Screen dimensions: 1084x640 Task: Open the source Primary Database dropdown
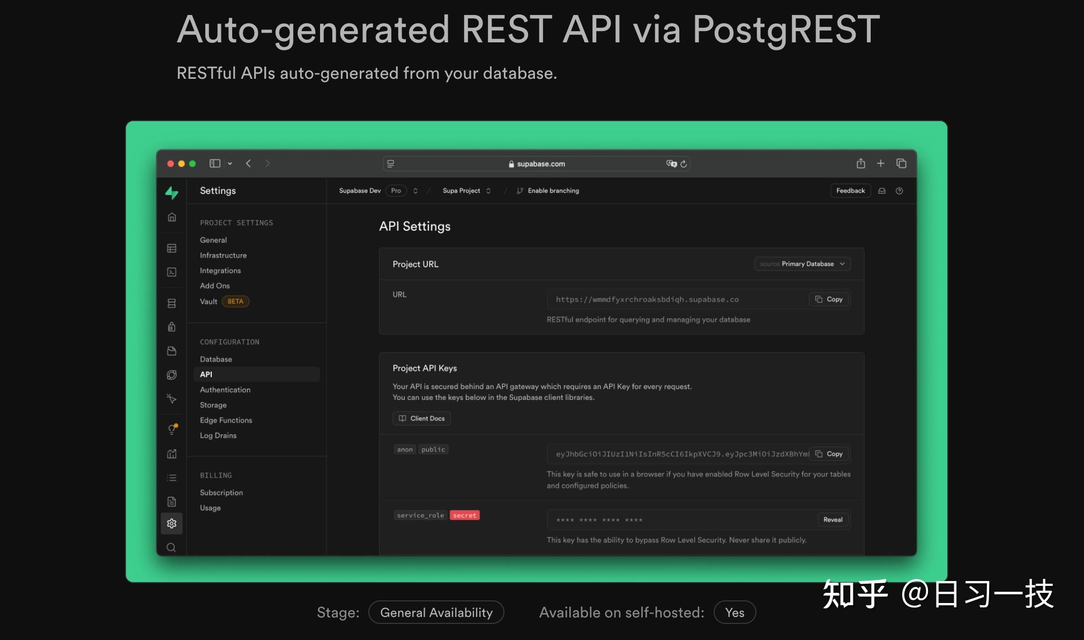tap(802, 264)
